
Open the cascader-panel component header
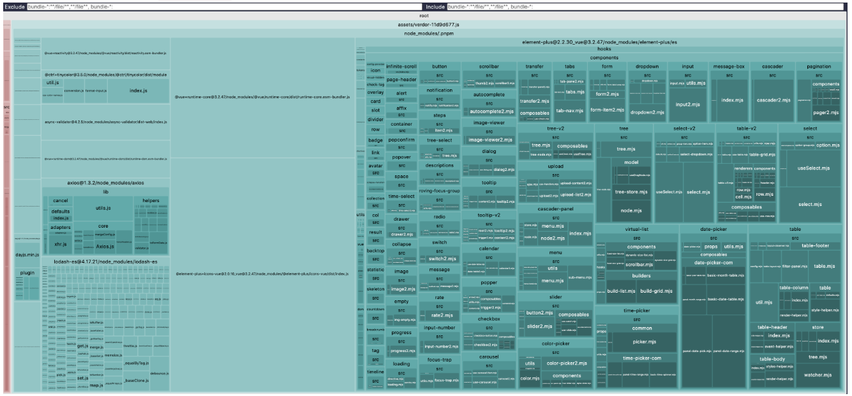coord(555,209)
